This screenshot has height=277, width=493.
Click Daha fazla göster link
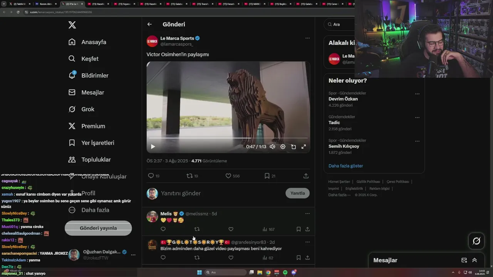[345, 166]
